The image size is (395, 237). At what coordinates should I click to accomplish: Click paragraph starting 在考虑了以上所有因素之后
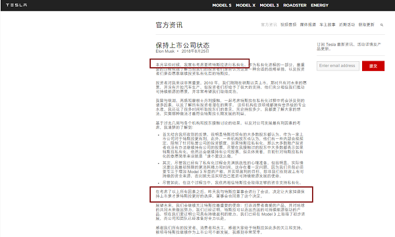[x=230, y=194]
